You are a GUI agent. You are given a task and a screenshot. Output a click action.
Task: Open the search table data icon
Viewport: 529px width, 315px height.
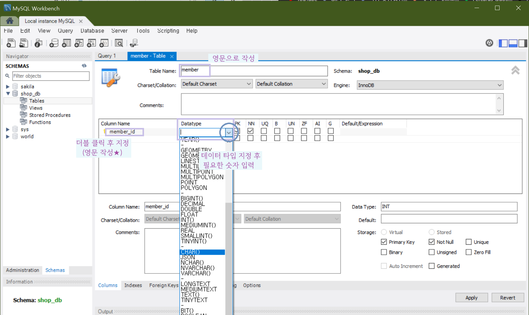(x=119, y=43)
